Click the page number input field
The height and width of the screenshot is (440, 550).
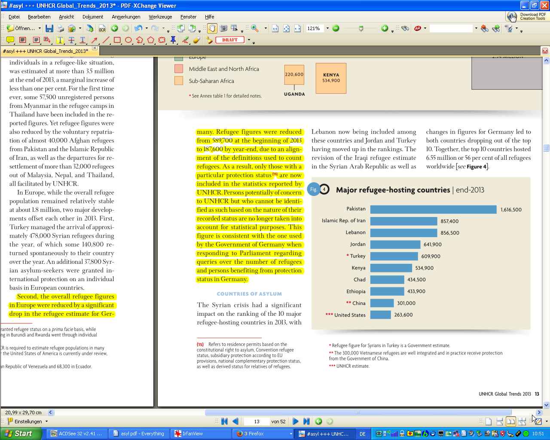257,422
